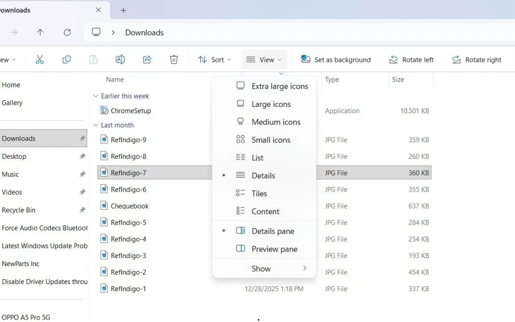Select the Copy icon in the toolbar
The height and width of the screenshot is (322, 515).
[66, 59]
